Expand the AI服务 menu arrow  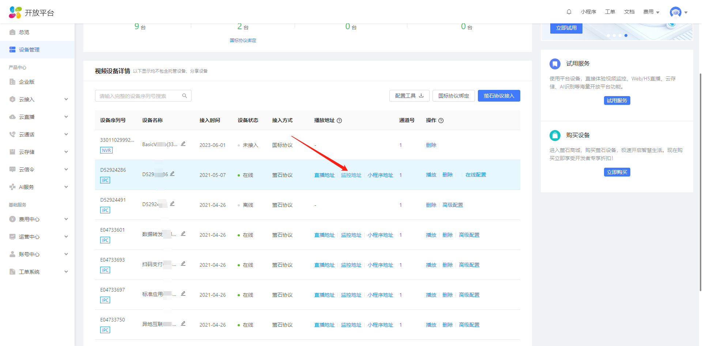tap(66, 187)
